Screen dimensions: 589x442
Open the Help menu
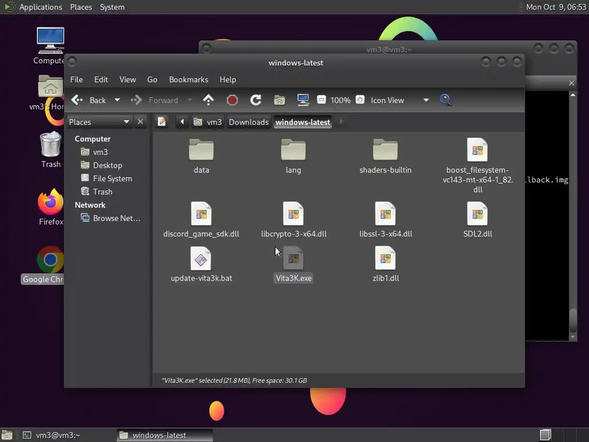228,79
